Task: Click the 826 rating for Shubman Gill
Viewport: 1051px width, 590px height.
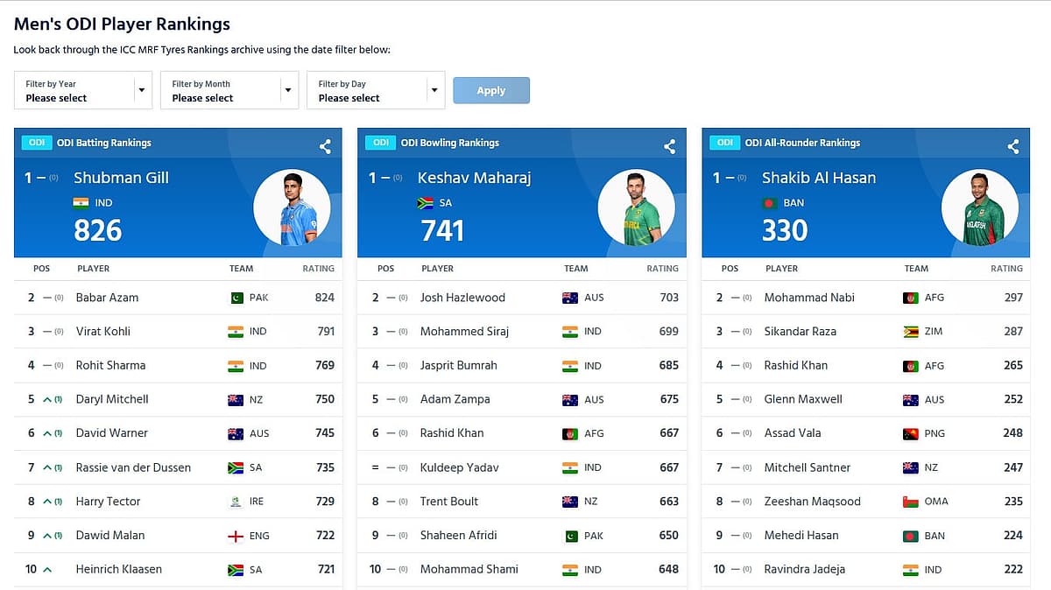Action: pos(98,230)
